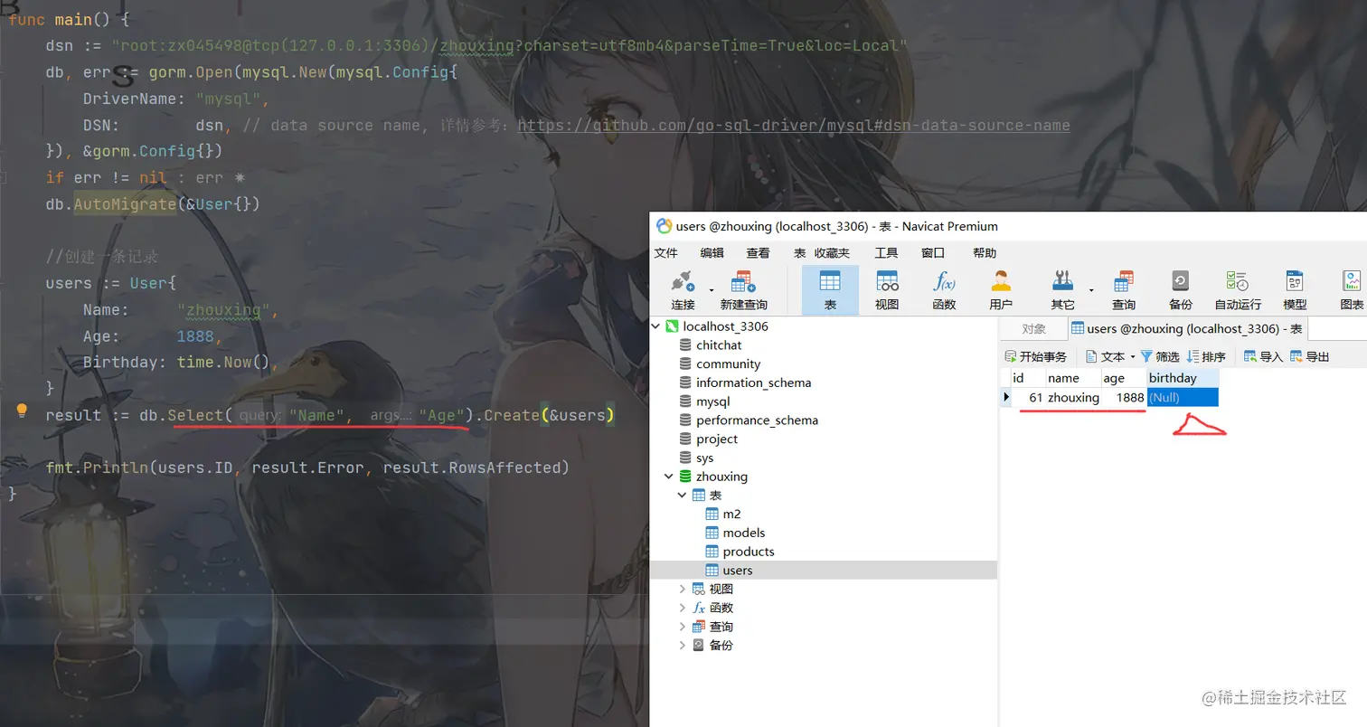Viewport: 1367px width, 727px height.
Task: Collapse the zhouxing database node
Action: pyautogui.click(x=669, y=477)
